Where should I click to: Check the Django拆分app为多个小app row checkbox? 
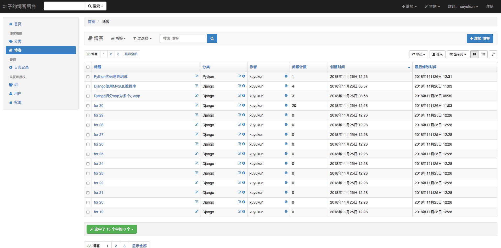pos(88,96)
